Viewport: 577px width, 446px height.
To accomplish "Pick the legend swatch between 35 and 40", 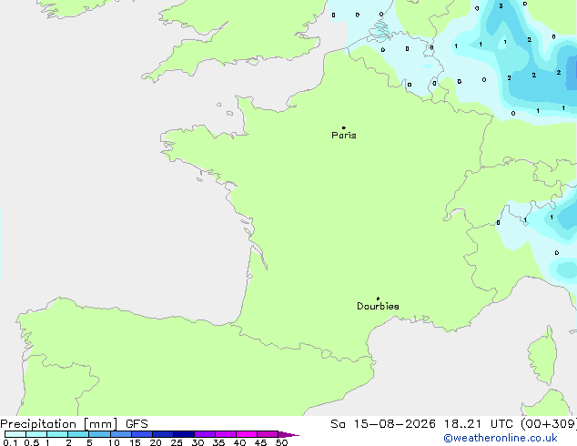I will (225, 434).
